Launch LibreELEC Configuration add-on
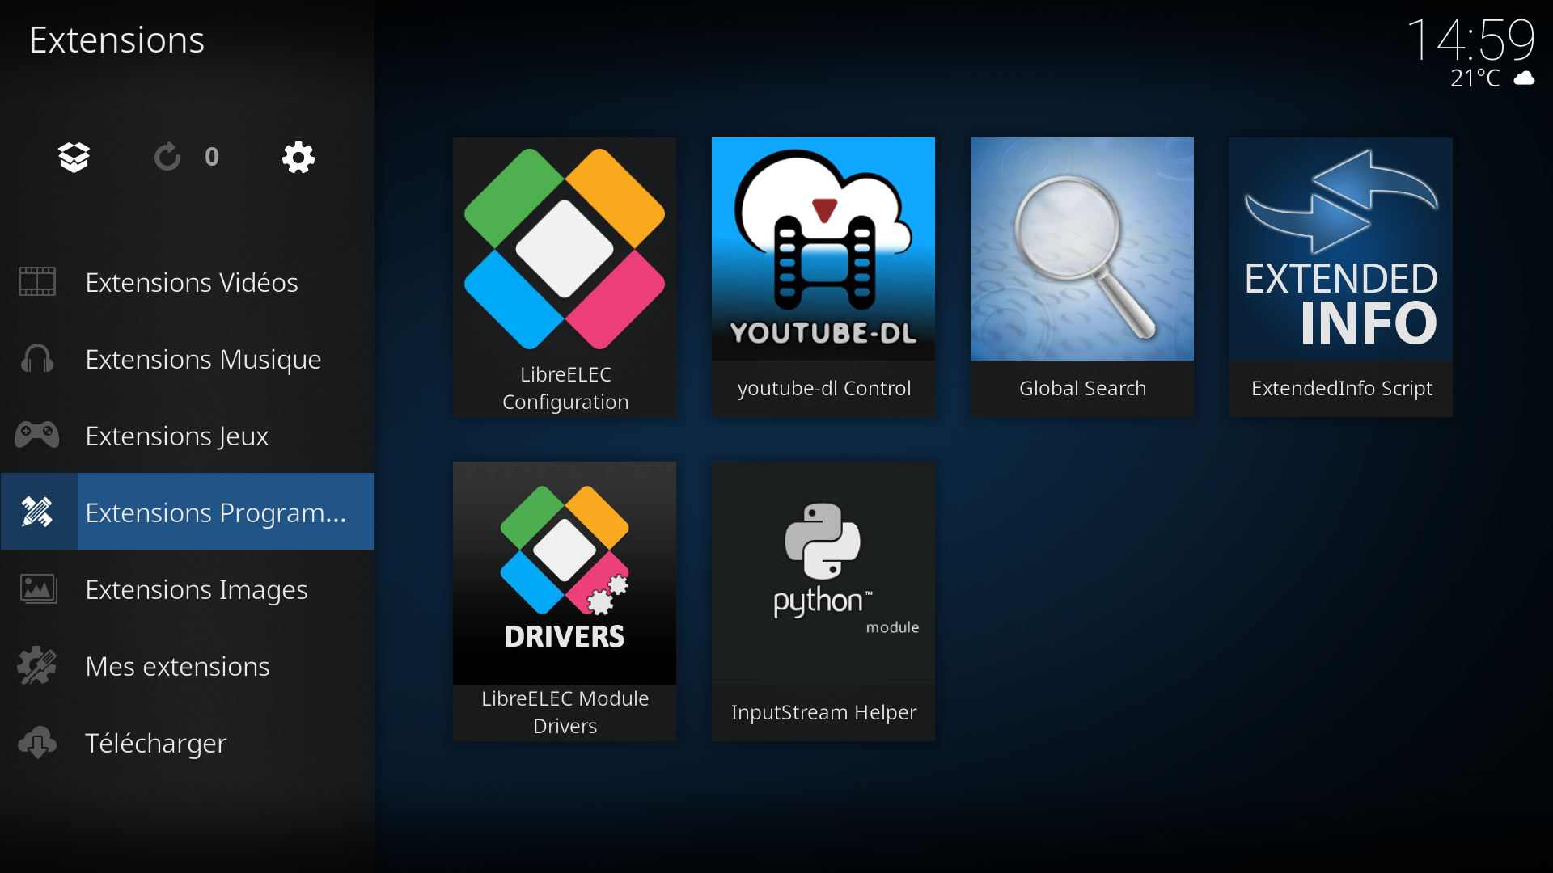 [x=565, y=277]
